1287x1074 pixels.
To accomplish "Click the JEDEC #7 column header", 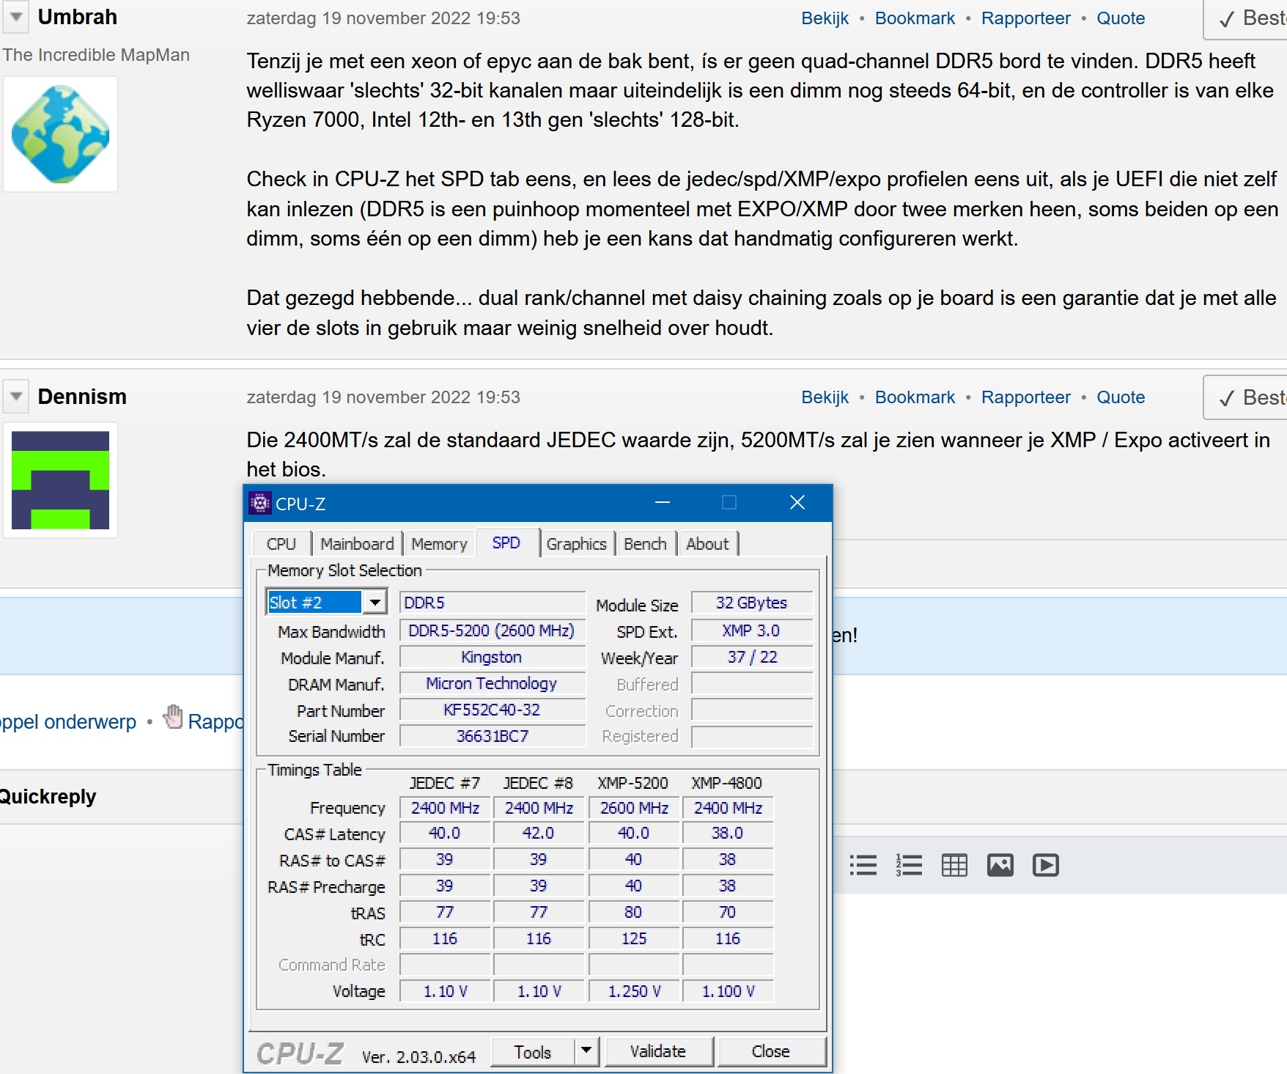I will click(445, 783).
